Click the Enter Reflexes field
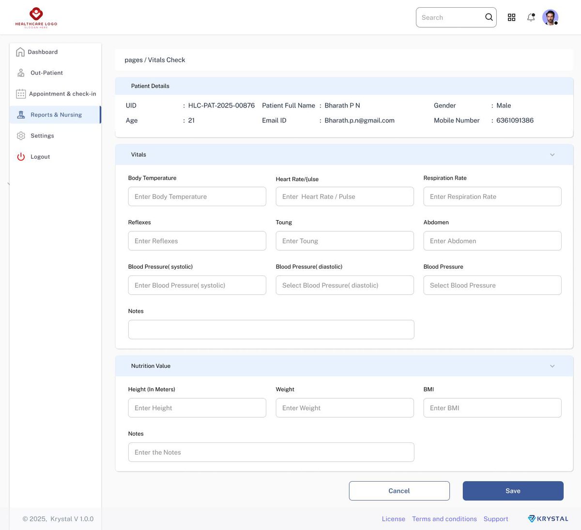The image size is (581, 530). 197,241
